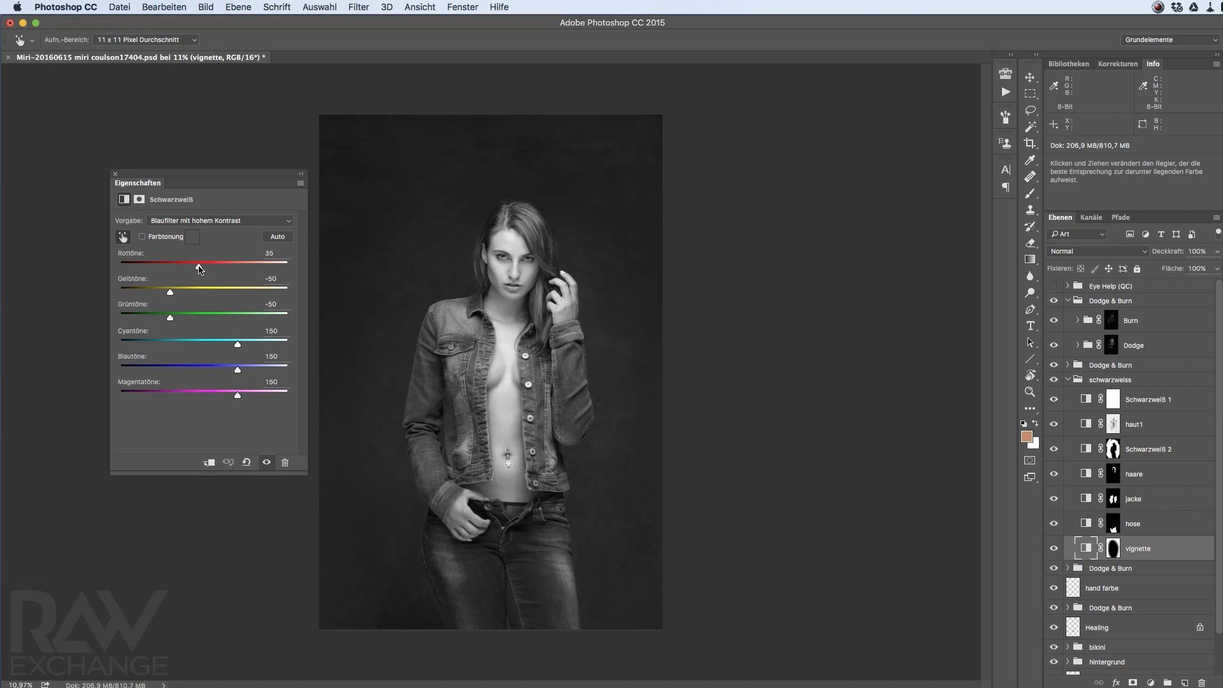The image size is (1223, 688).
Task: Enable the Farbtonung checkbox
Action: (142, 236)
